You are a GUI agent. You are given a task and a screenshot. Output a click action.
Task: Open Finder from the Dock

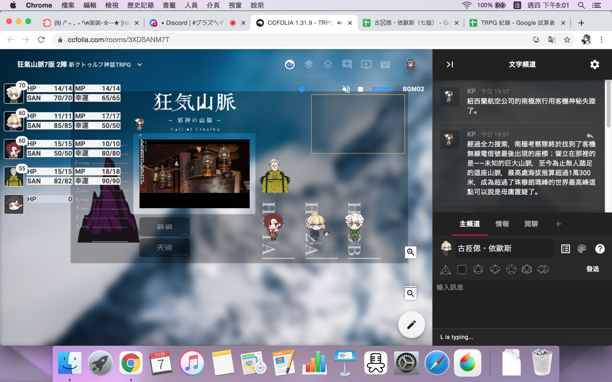[70, 363]
